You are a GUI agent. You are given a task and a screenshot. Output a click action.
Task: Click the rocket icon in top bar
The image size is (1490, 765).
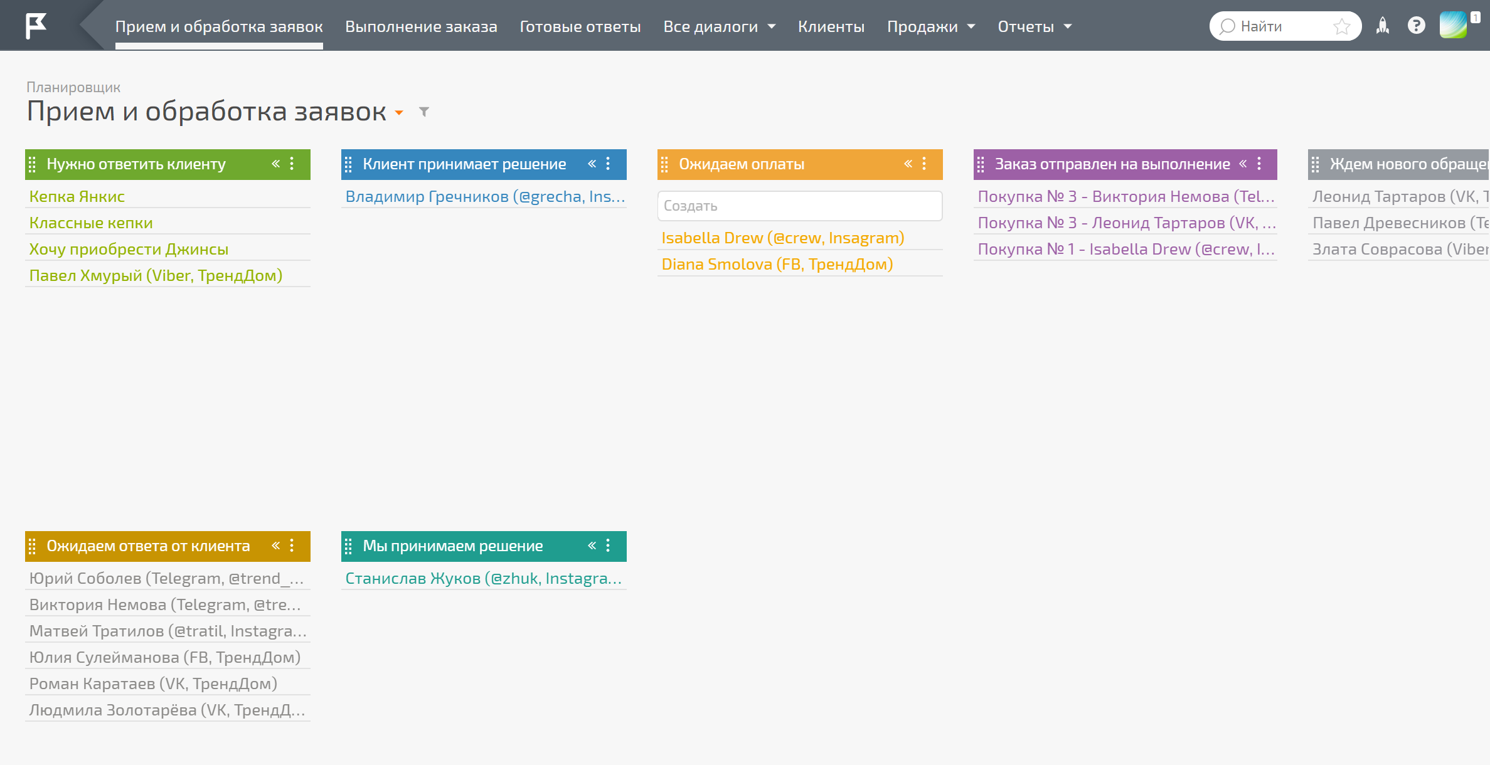pos(1383,26)
